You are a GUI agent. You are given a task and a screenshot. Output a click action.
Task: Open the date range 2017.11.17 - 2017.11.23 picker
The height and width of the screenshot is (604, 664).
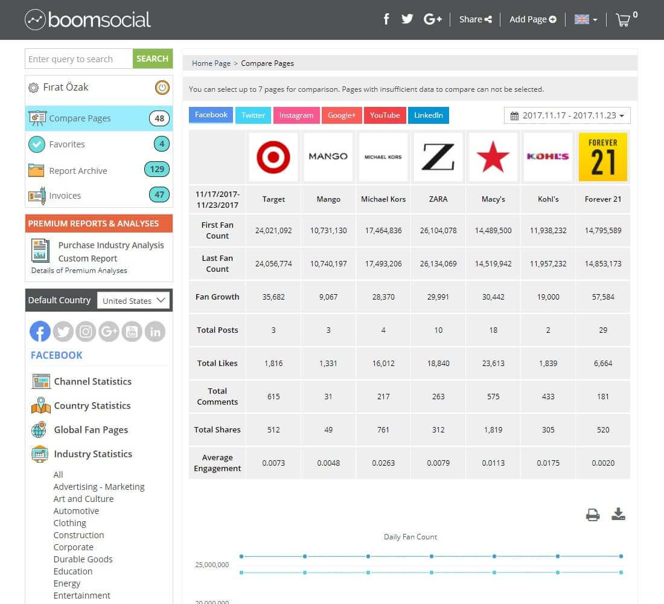tap(567, 115)
